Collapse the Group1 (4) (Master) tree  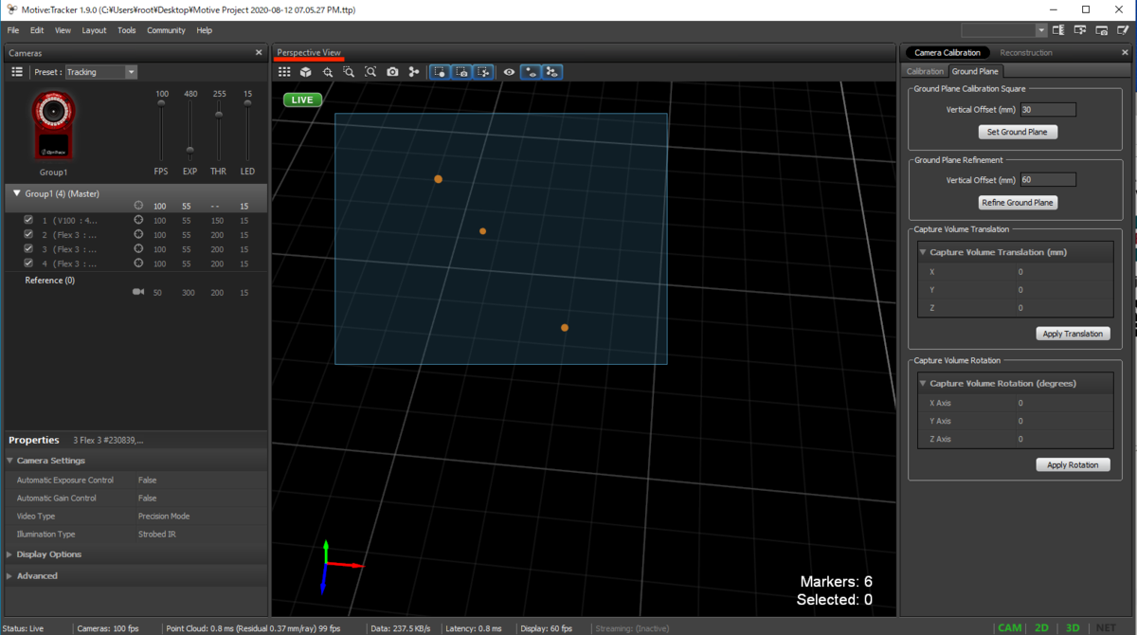point(17,193)
